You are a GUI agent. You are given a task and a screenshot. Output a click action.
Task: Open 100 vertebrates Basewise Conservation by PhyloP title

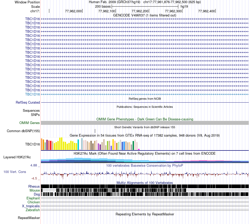pos(144,166)
